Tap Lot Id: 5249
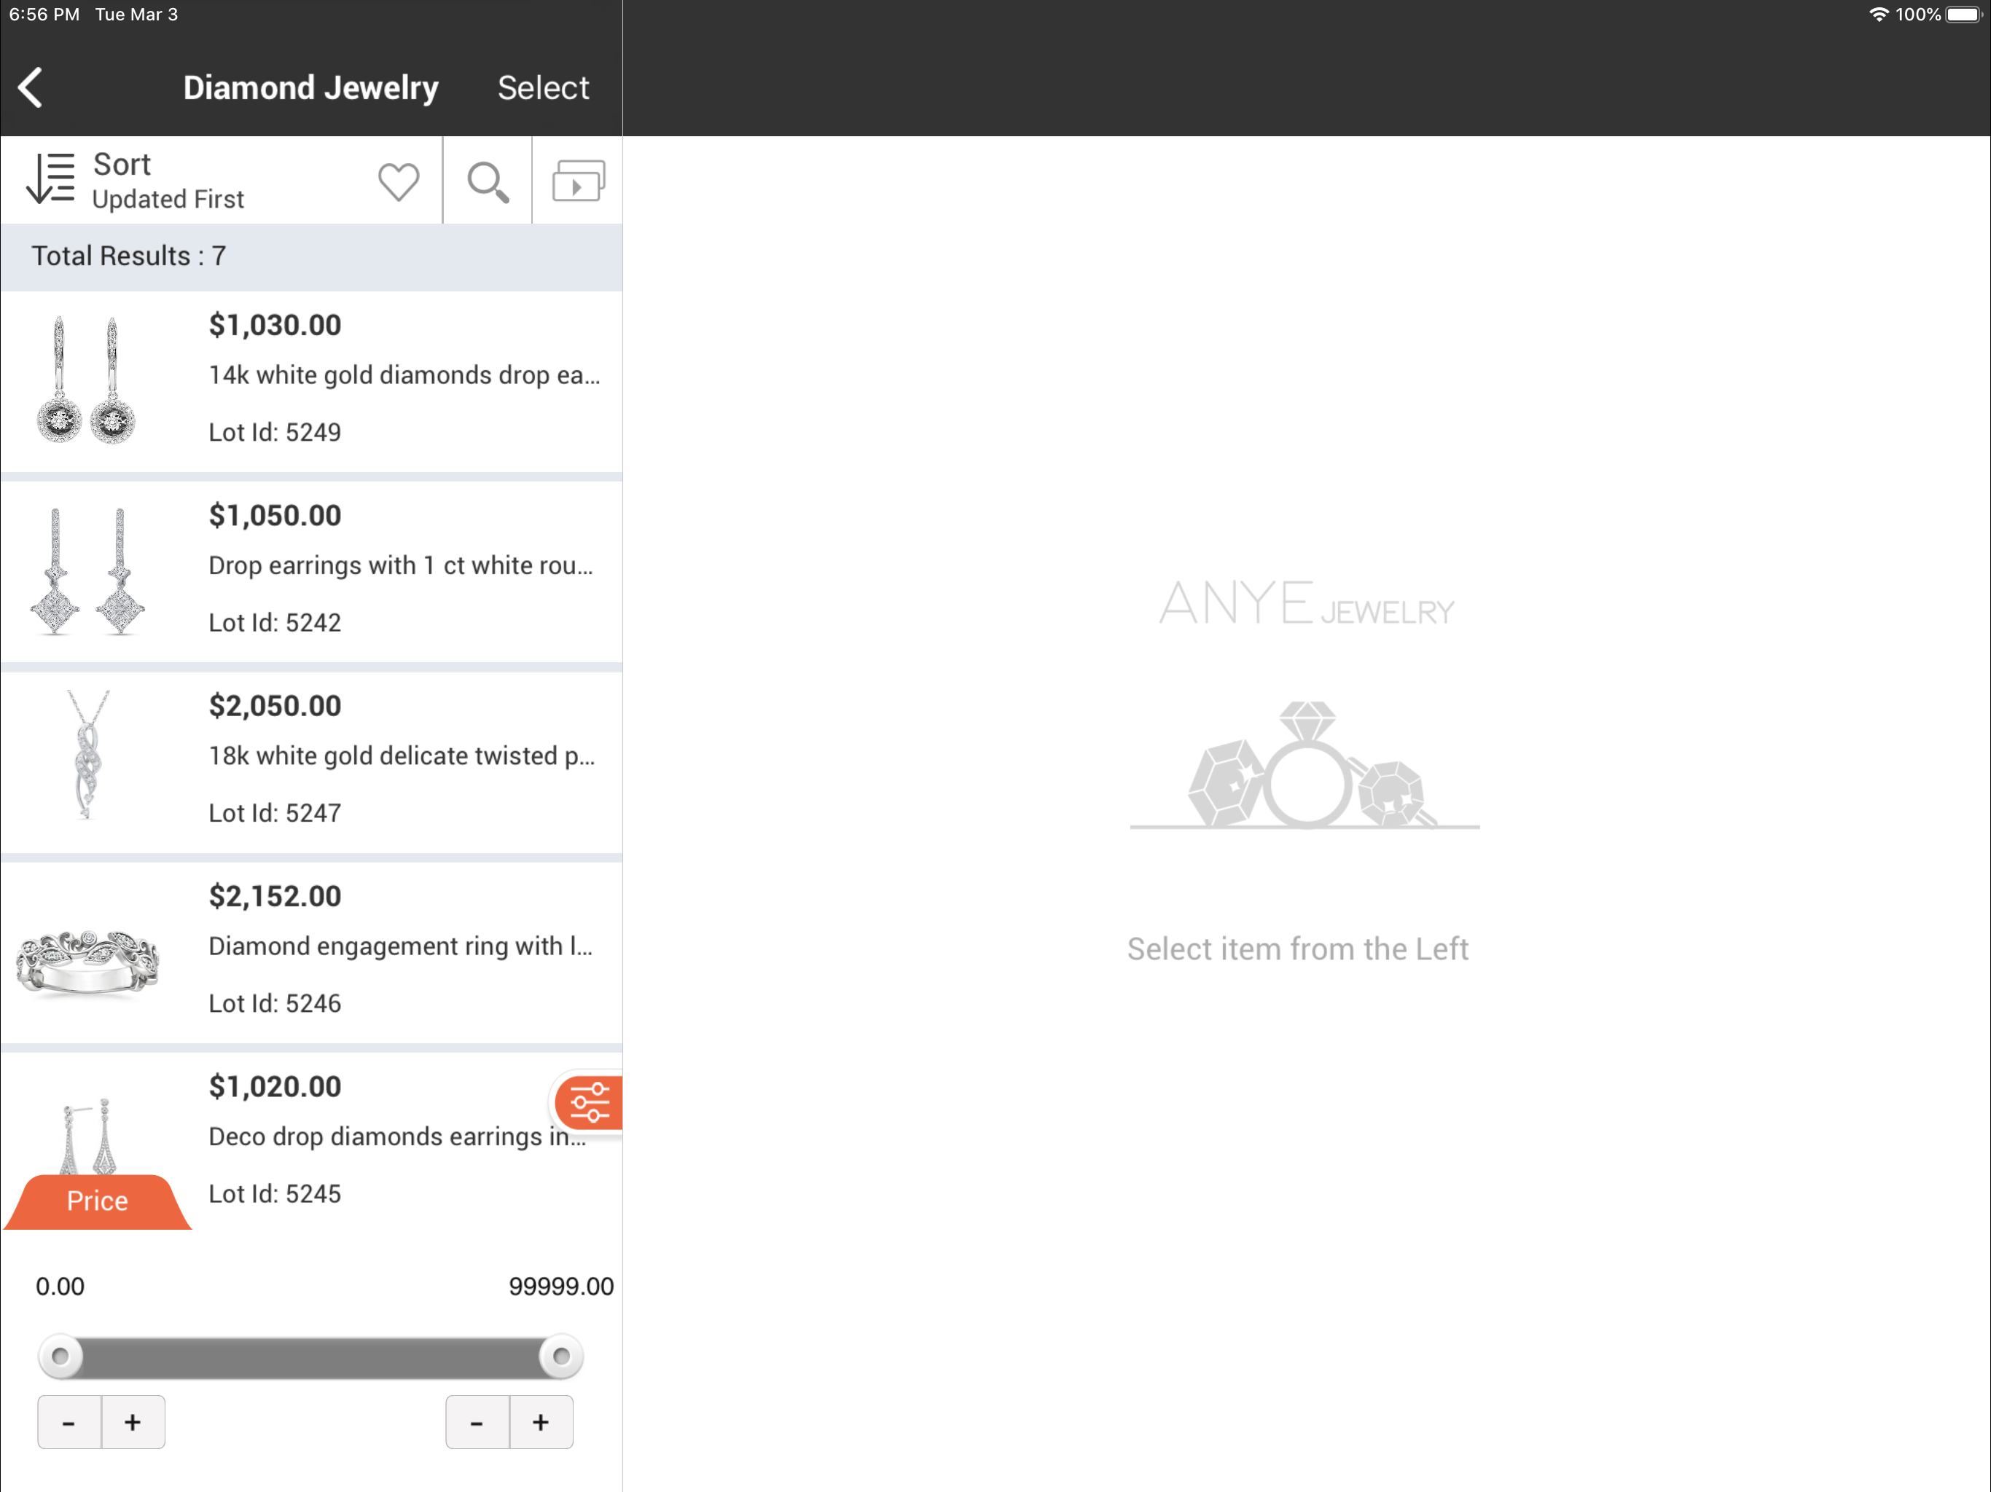 pyautogui.click(x=275, y=432)
